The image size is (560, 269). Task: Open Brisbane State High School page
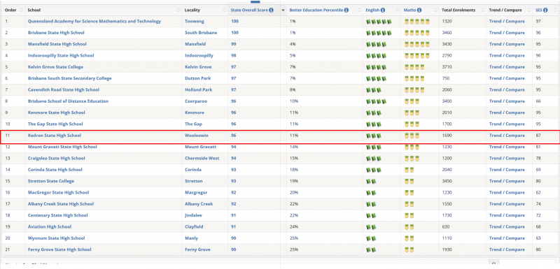pyautogui.click(x=56, y=33)
